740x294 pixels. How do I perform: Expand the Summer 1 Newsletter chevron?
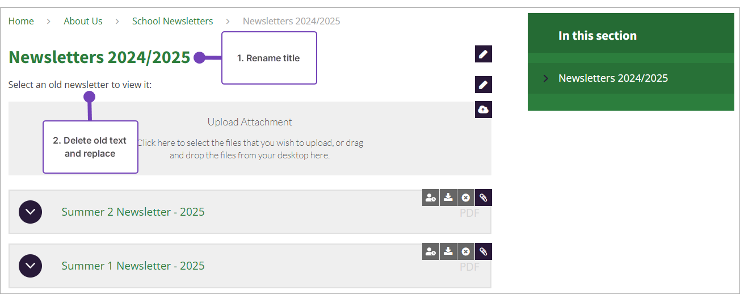[30, 266]
